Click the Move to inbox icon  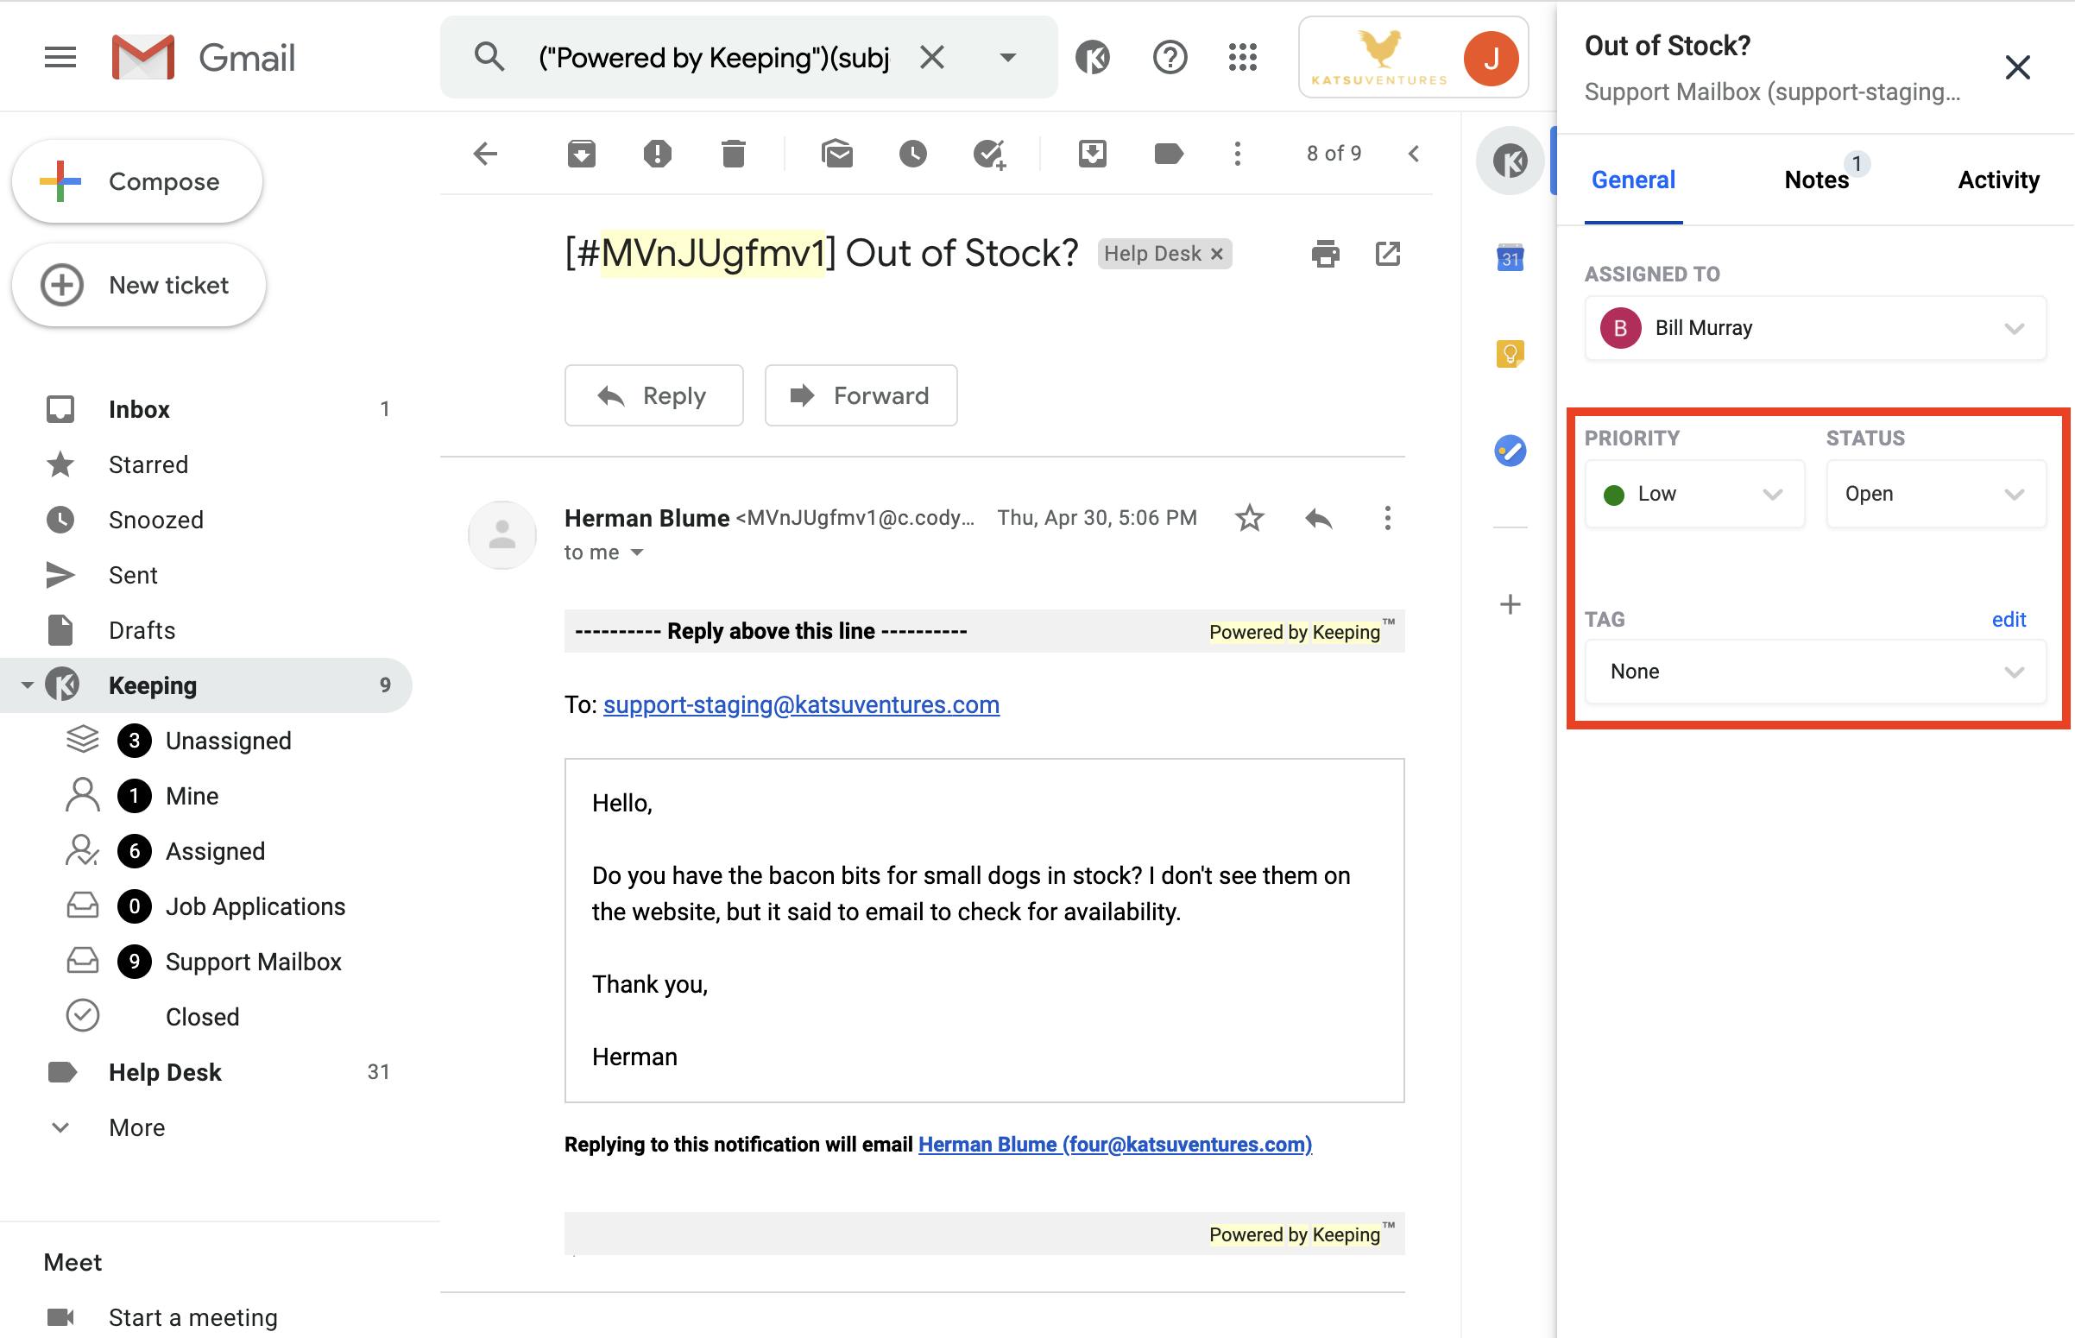pyautogui.click(x=1092, y=154)
